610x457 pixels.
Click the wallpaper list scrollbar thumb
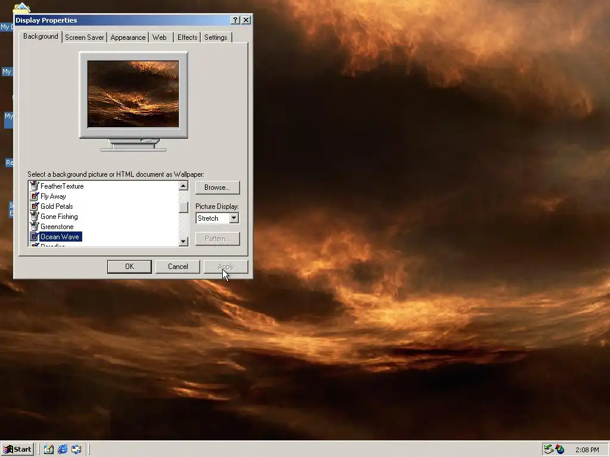[183, 207]
